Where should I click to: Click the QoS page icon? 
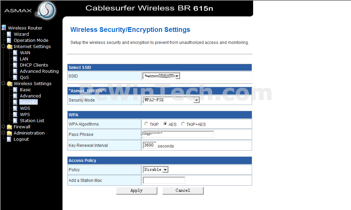(15, 78)
